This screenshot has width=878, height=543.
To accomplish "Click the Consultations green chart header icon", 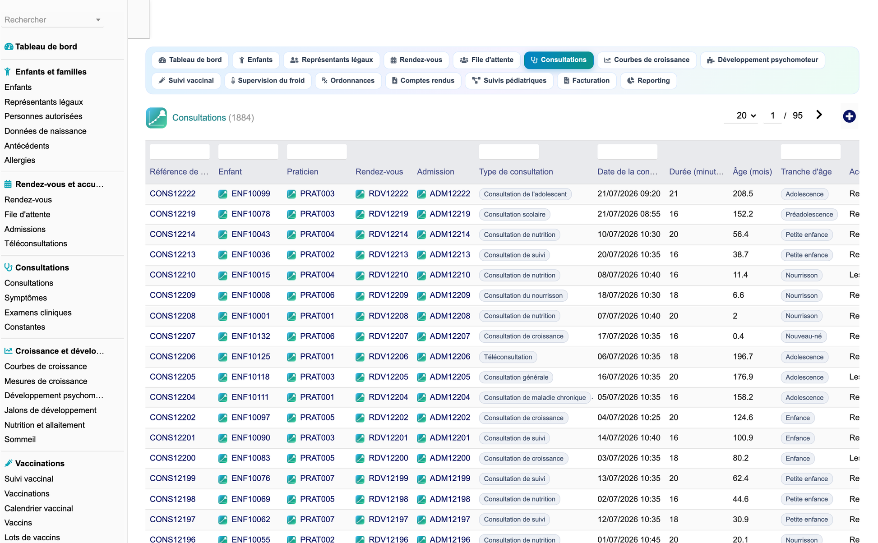I will pyautogui.click(x=156, y=118).
